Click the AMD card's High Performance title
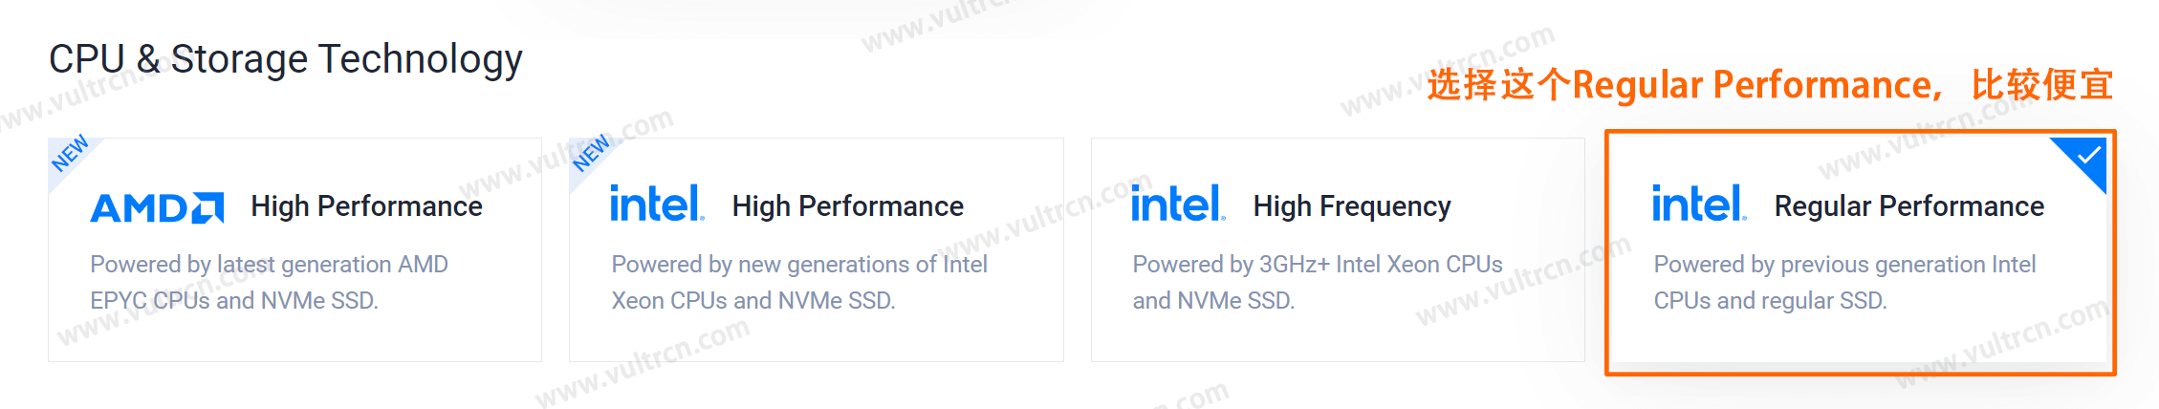Screen dimensions: 2159x409 point(366,206)
